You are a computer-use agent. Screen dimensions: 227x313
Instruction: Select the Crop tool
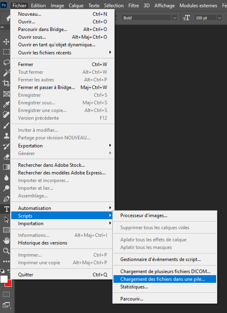(6, 83)
